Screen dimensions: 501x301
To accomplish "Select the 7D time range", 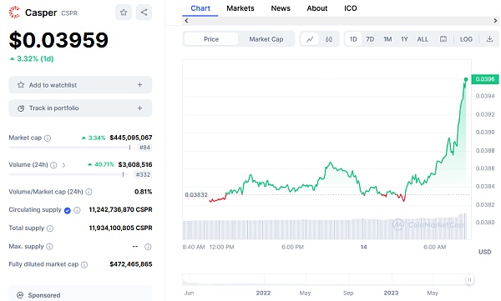I will pos(370,39).
